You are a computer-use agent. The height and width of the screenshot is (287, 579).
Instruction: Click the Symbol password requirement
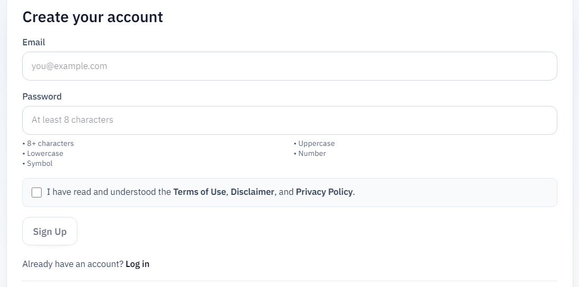40,163
